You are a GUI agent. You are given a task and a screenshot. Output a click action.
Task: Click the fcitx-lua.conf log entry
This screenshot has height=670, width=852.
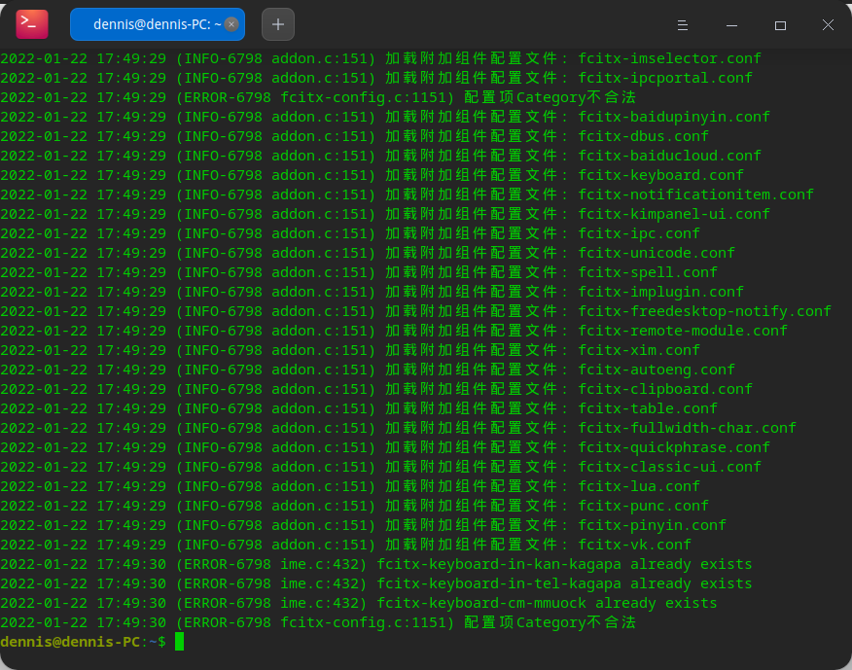pyautogui.click(x=638, y=485)
